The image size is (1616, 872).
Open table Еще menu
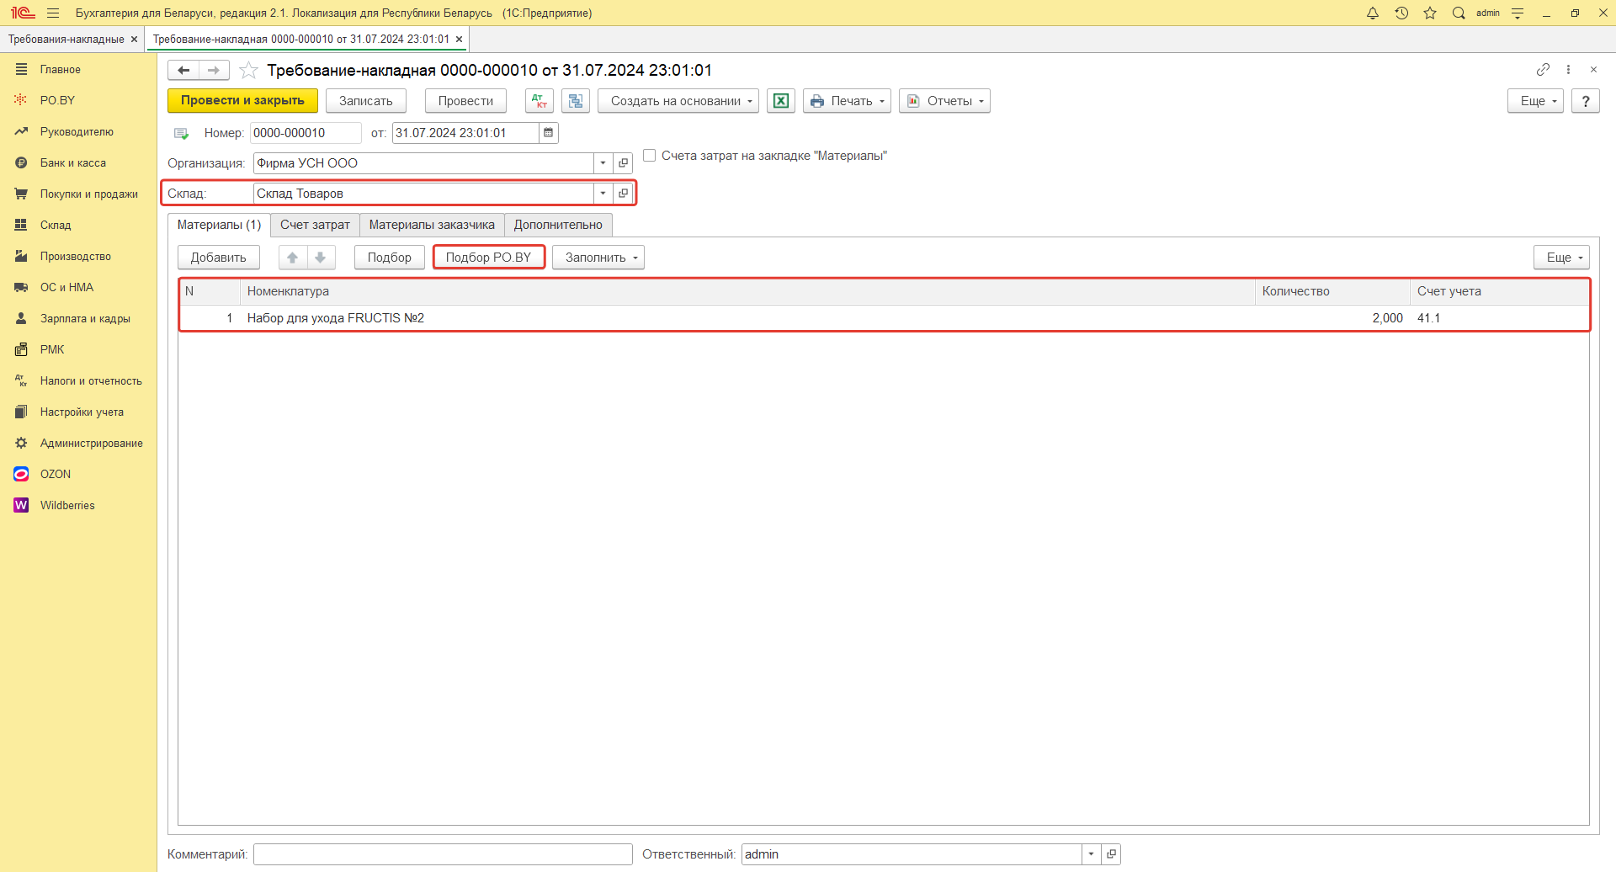pos(1561,258)
